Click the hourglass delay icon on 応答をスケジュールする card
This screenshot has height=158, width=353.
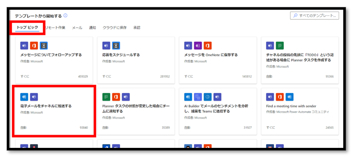pos(116,46)
